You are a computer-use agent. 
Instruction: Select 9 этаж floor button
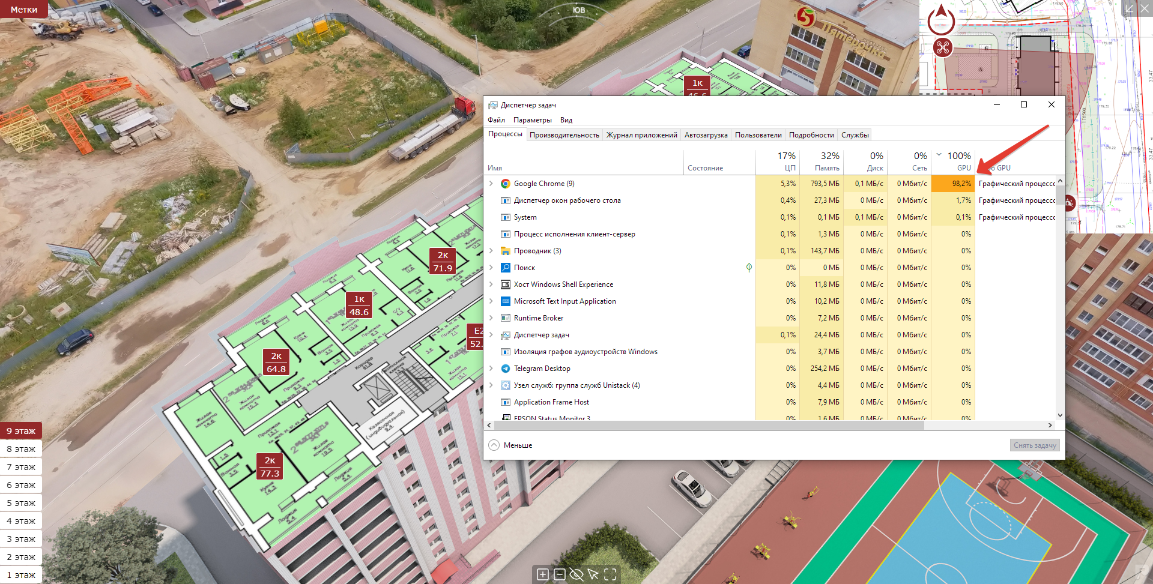coord(21,431)
